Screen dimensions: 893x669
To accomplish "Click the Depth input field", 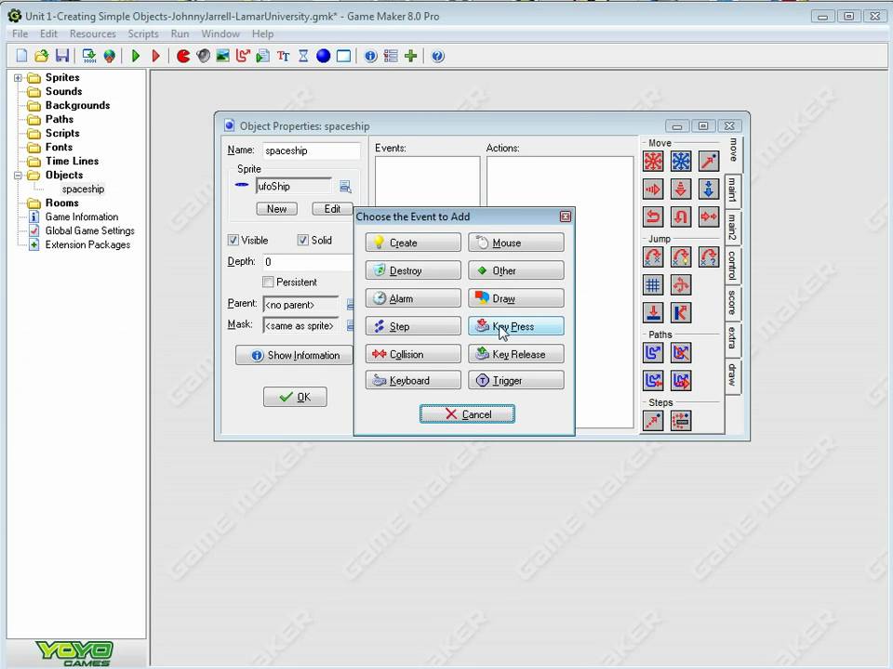I will 308,262.
